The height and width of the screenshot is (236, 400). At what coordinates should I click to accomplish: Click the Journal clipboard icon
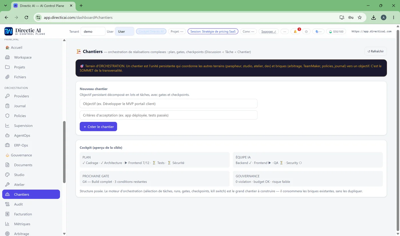(x=8, y=106)
